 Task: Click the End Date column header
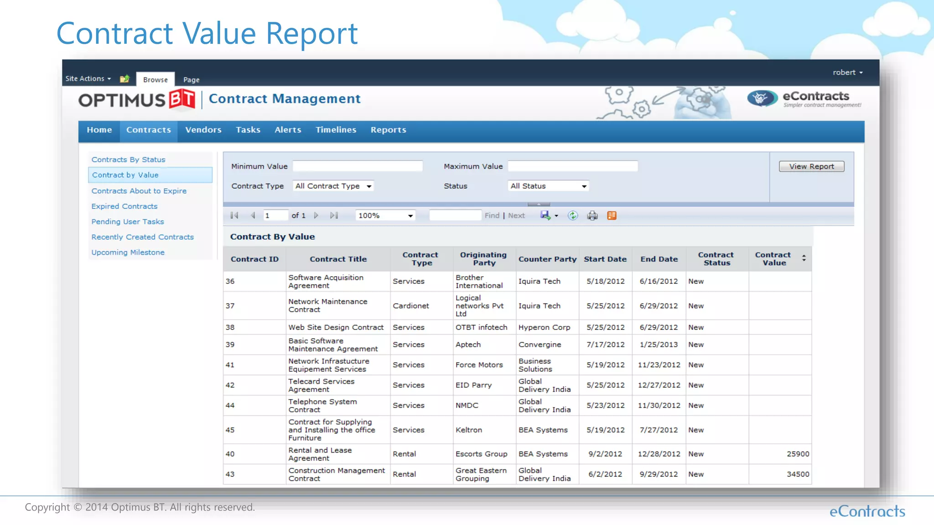659,259
